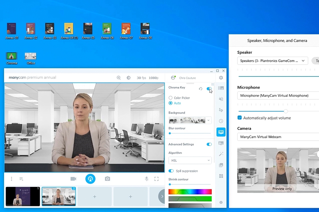Select the Color Picker radio option
The image size is (319, 212).
170,98
